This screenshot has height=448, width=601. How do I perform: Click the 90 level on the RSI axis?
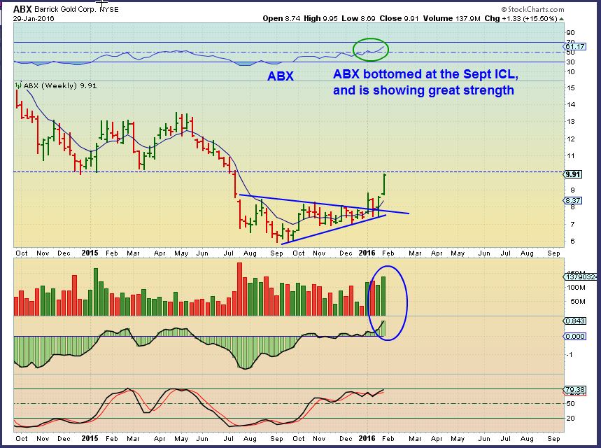[x=570, y=33]
